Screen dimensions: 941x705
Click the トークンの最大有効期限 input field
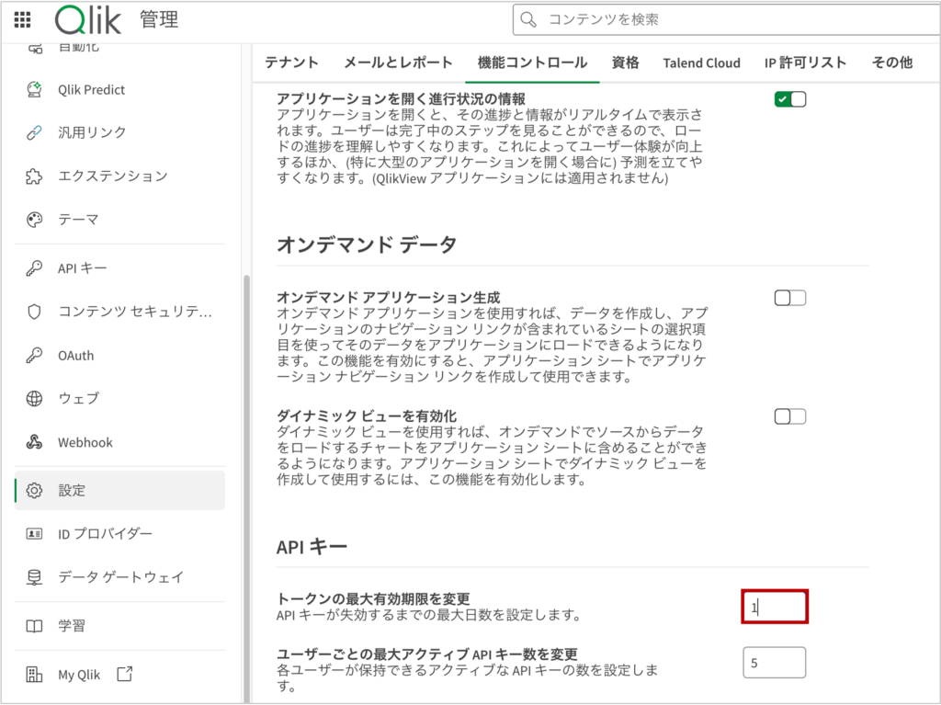pyautogui.click(x=775, y=607)
